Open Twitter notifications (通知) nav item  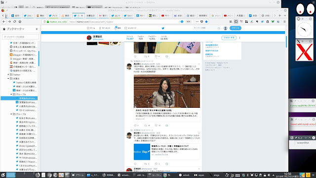(118, 28)
